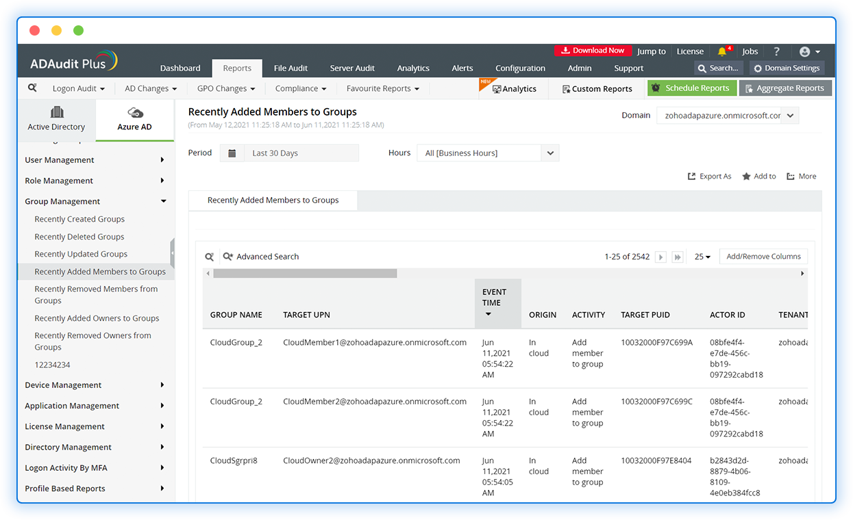
Task: Switch to the File Audit tab
Action: pos(290,68)
